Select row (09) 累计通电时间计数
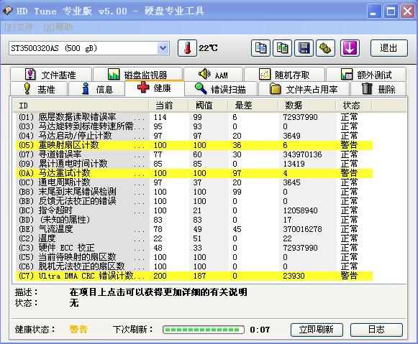The height and width of the screenshot is (344, 418). (194, 164)
